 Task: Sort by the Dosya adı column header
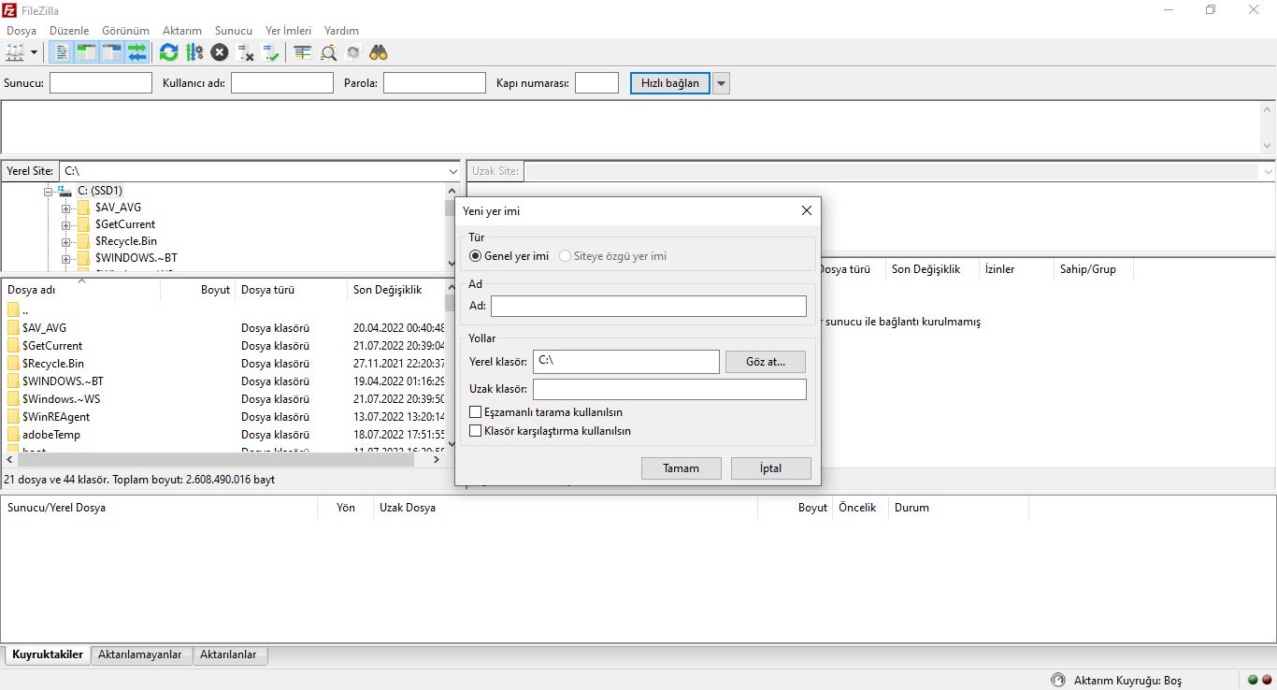[80, 290]
